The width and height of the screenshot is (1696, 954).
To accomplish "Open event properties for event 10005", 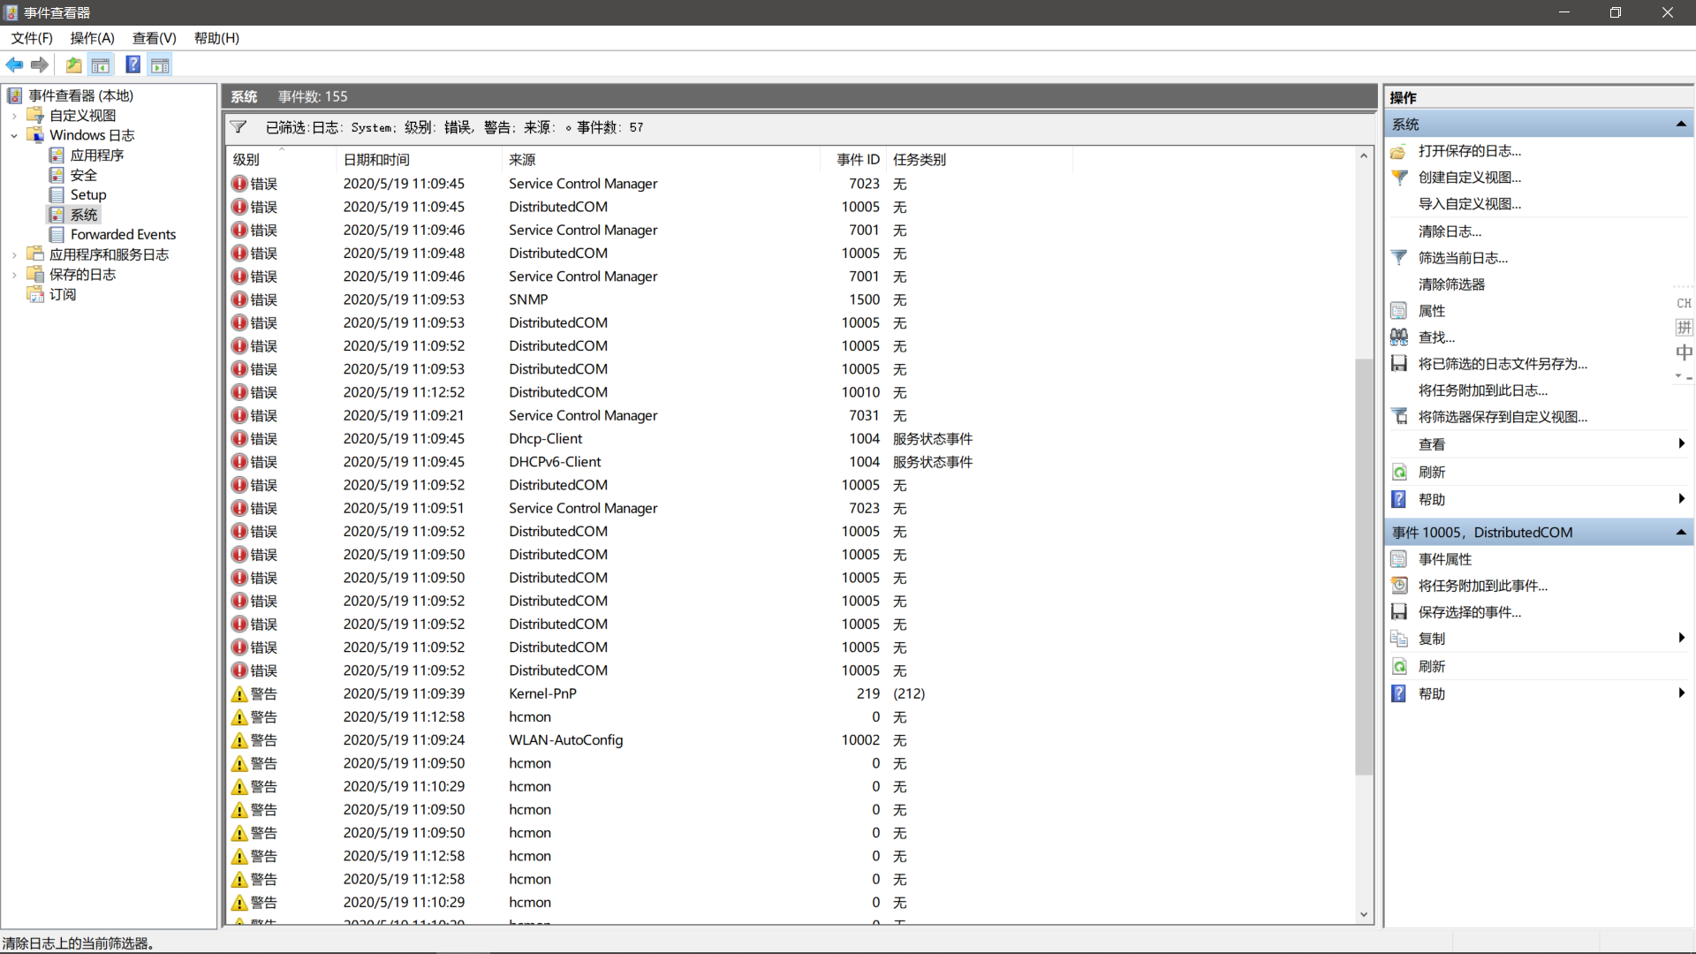I will 1446,558.
